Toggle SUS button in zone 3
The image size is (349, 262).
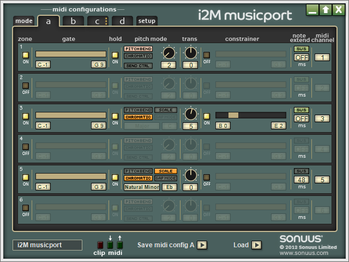pos(302,110)
